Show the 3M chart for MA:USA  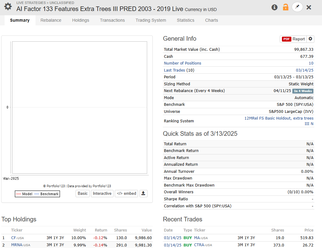pyautogui.click(x=240, y=238)
